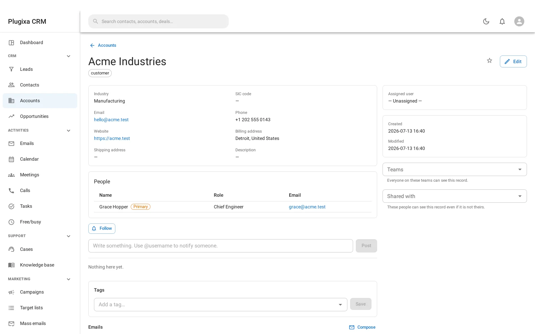Click the Free/busy clock icon
The width and height of the screenshot is (535, 334).
coord(11,222)
